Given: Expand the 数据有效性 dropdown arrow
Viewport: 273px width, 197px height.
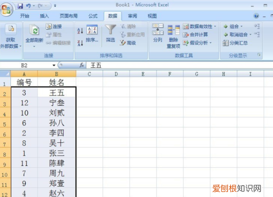Looking at the screenshot, I should (215, 26).
